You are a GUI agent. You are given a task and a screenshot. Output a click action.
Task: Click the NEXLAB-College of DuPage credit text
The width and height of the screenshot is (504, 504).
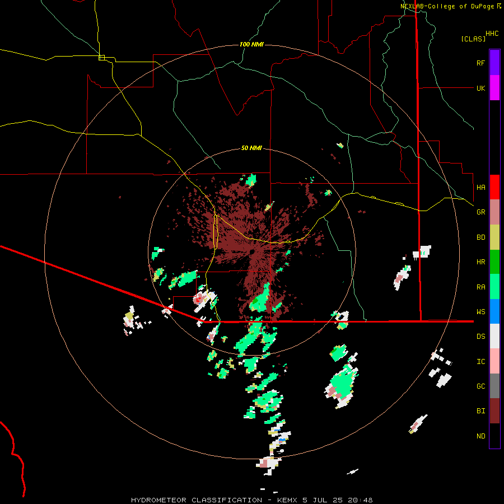click(447, 6)
